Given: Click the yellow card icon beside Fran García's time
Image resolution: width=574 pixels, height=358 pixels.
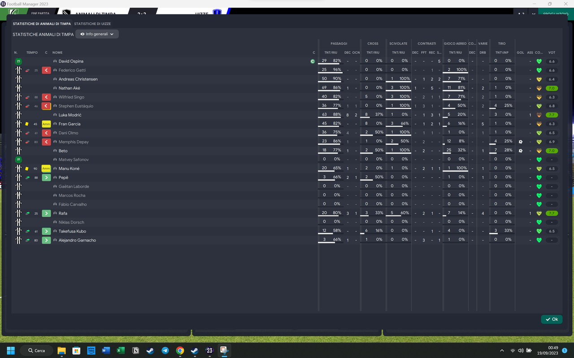Looking at the screenshot, I should (x=27, y=124).
